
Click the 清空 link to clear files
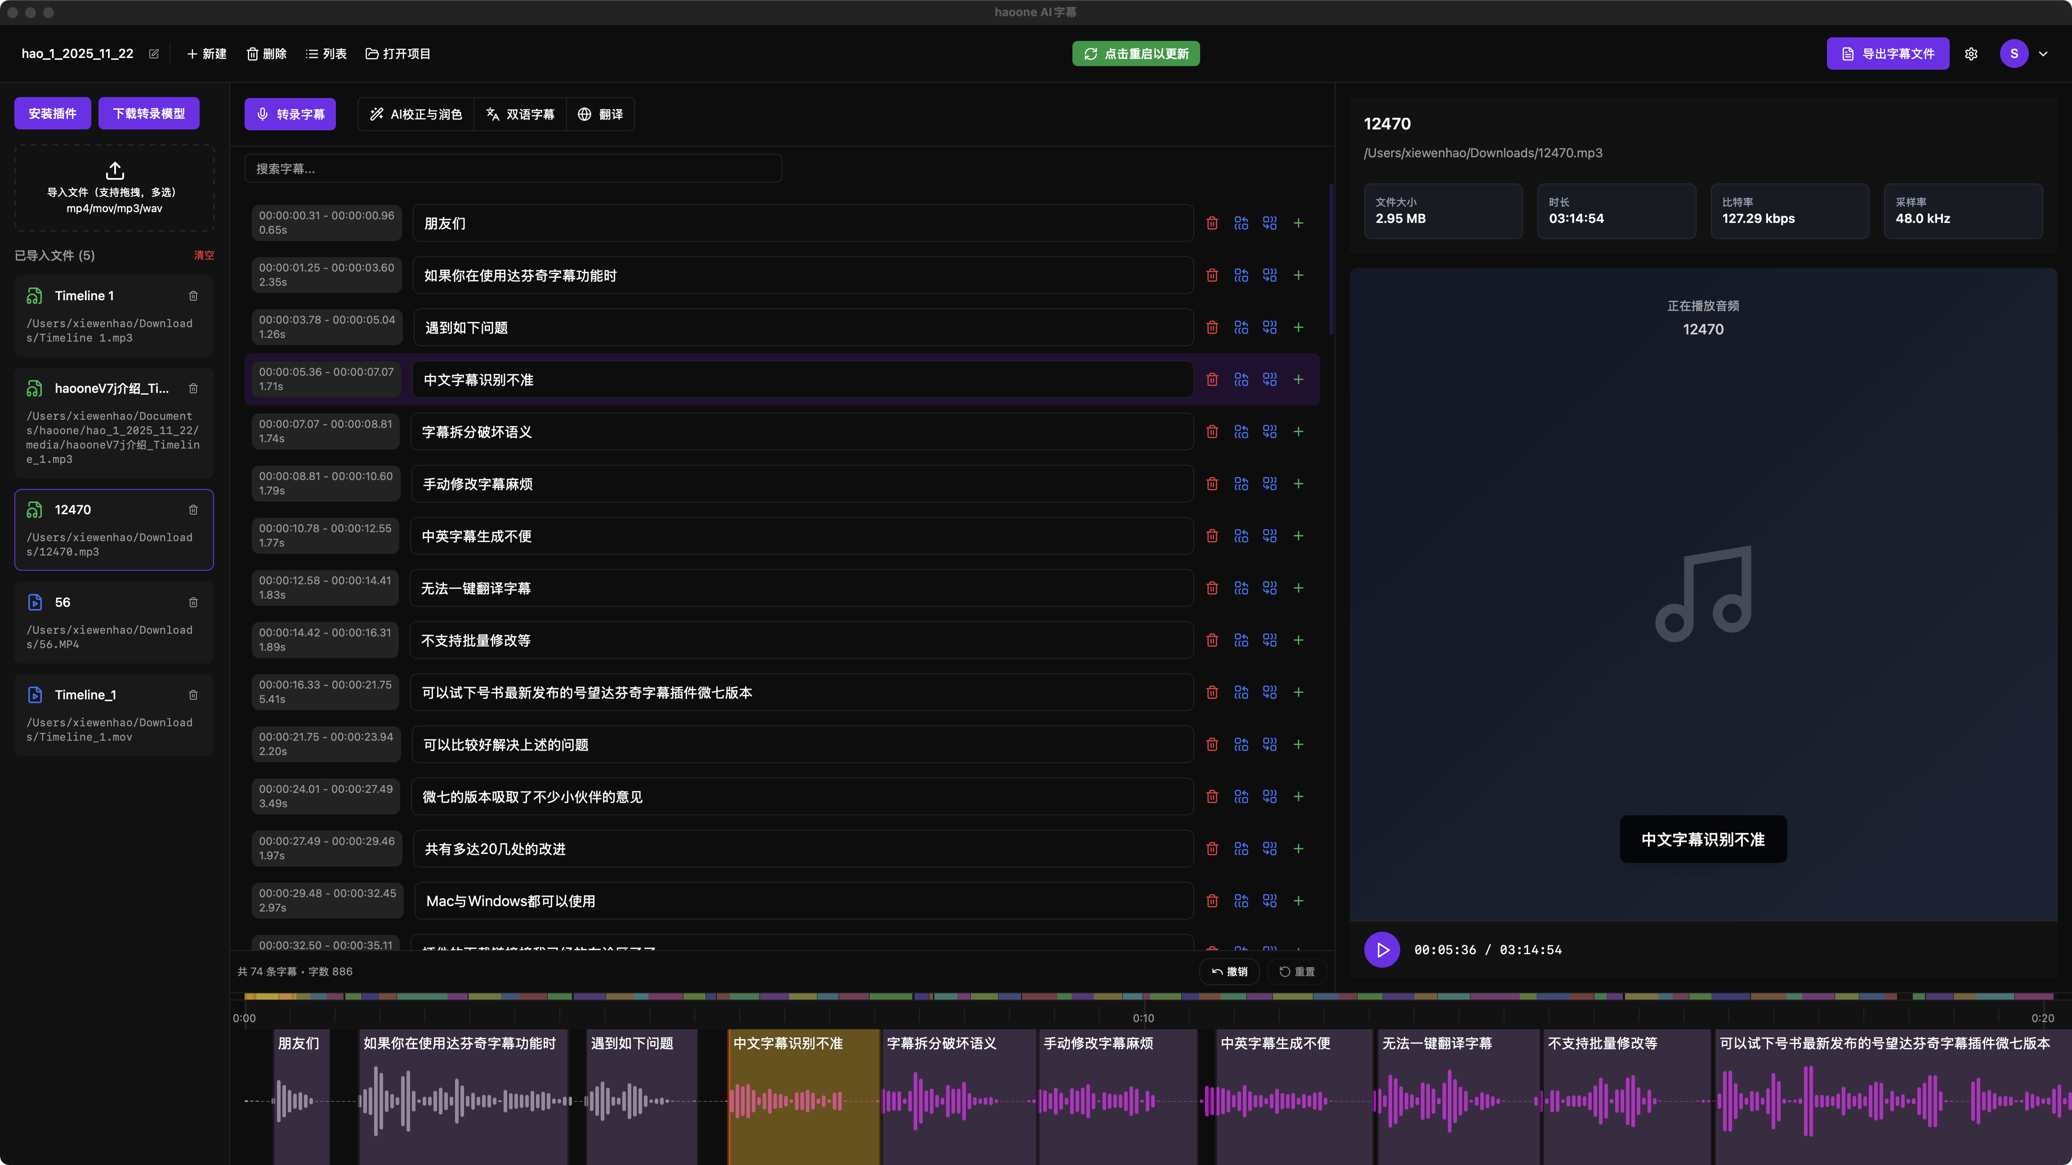[204, 256]
